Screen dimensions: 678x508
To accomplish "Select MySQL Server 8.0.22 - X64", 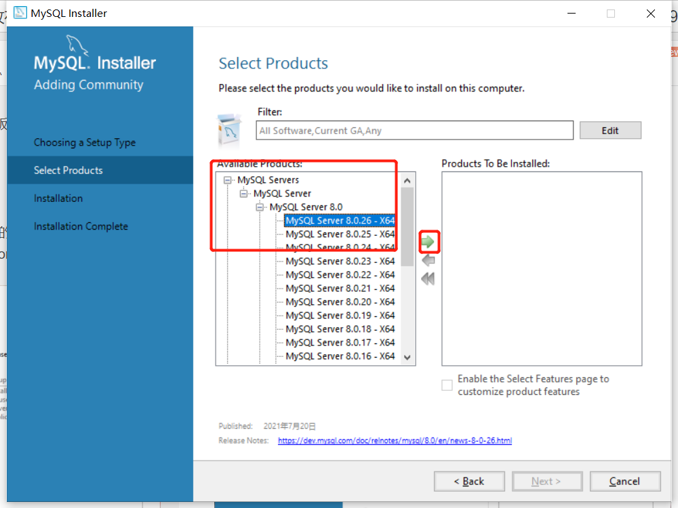I will tap(340, 275).
